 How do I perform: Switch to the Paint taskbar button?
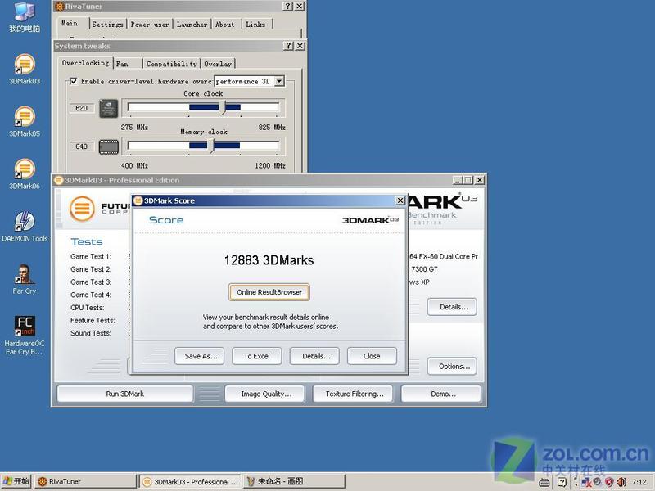click(x=294, y=481)
